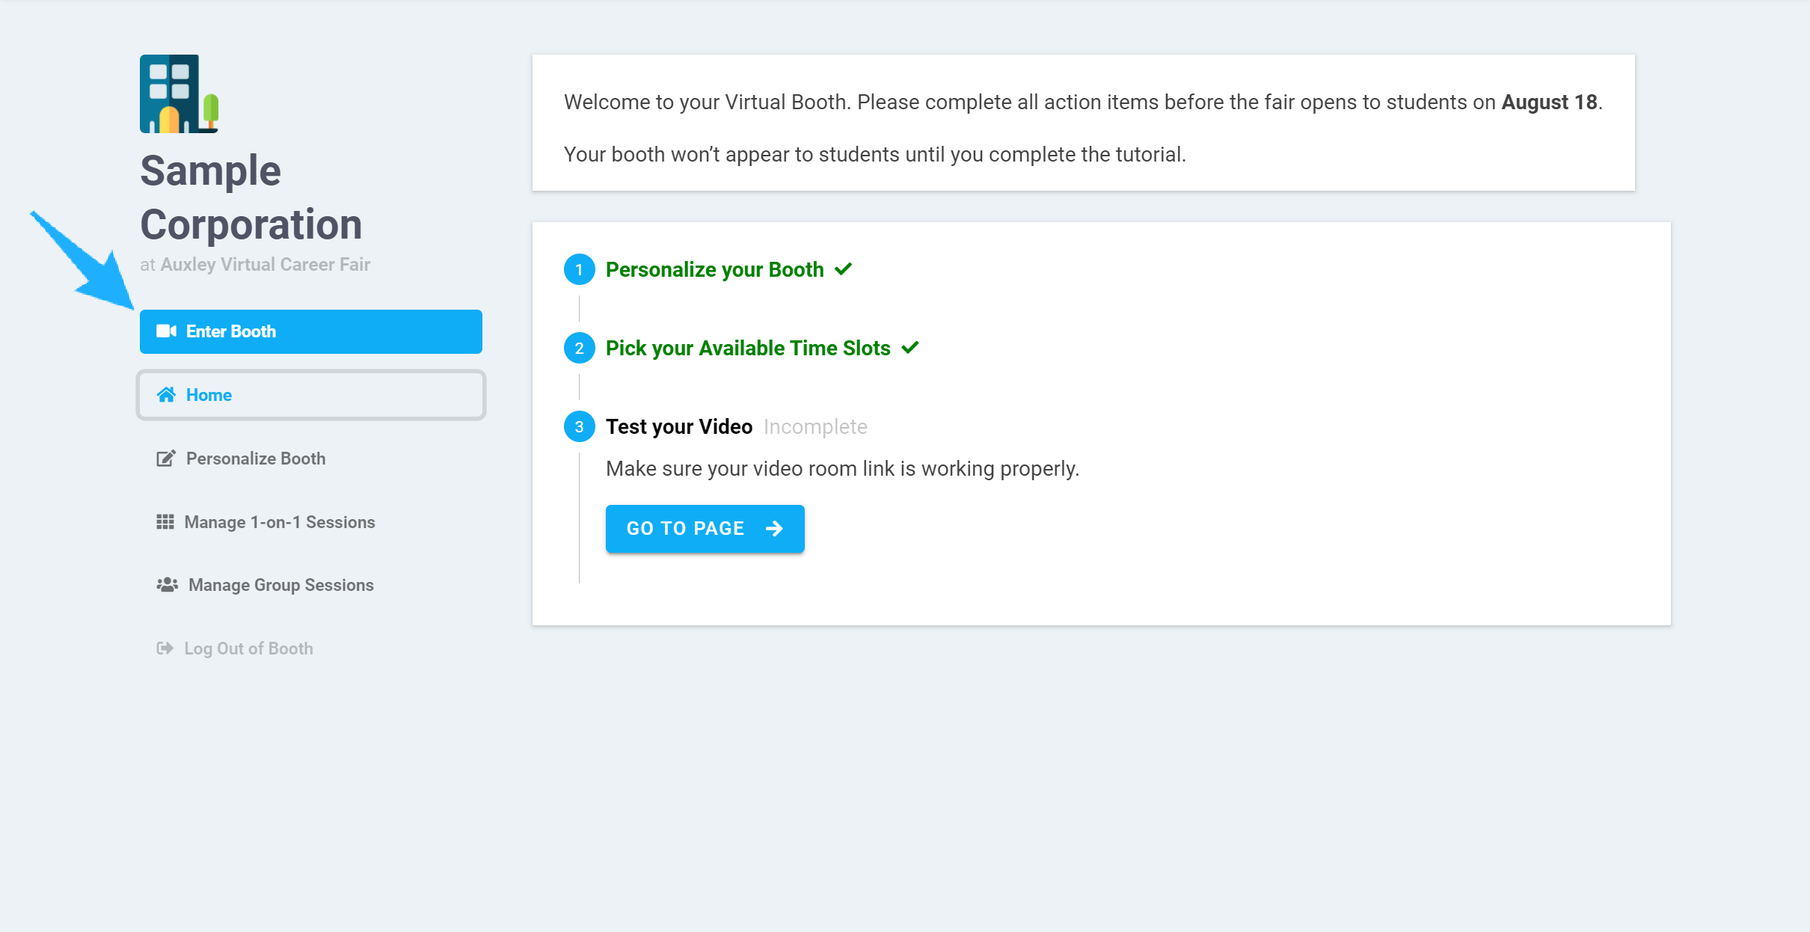Expand step 1 Personalize your Booth
Screen dimensions: 1810x932
pos(714,269)
